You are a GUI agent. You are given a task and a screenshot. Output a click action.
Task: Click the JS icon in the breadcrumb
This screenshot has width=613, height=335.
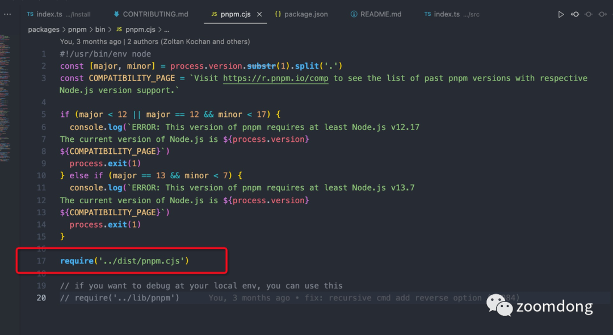pyautogui.click(x=119, y=30)
